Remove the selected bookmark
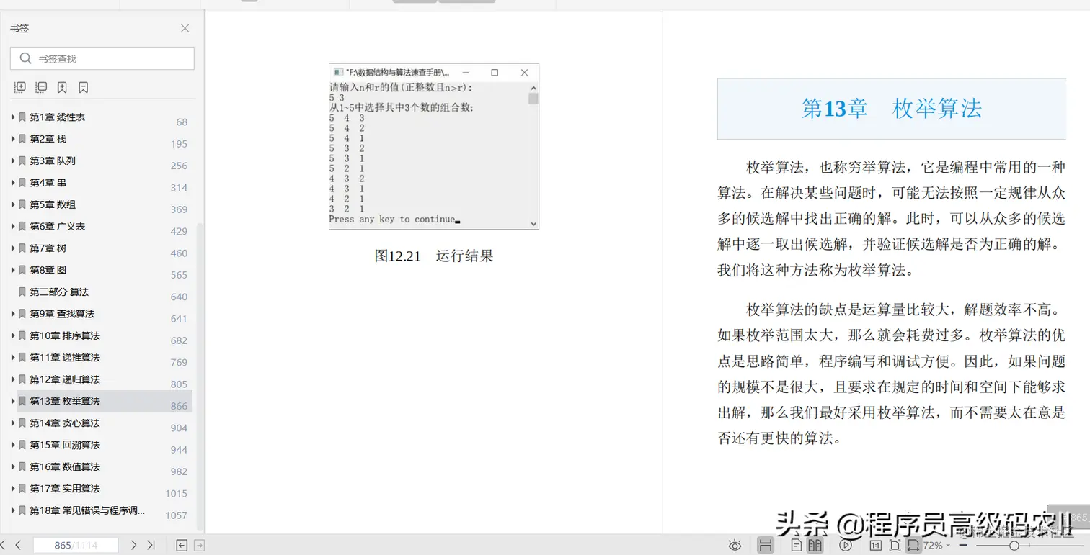1090x555 pixels. (83, 87)
